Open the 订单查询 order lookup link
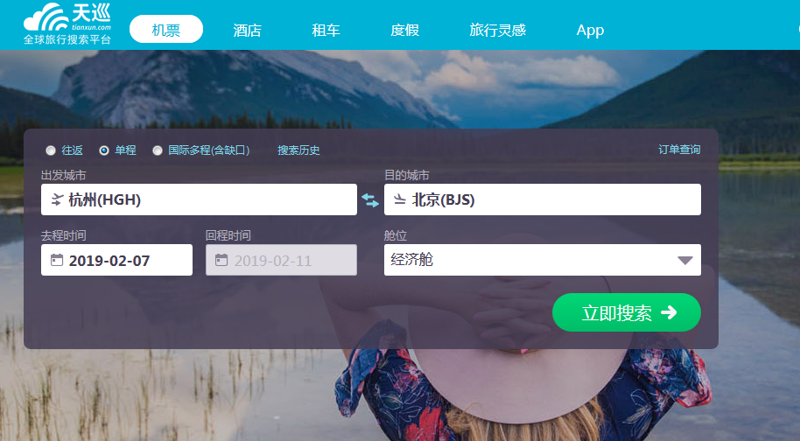The image size is (800, 441). (679, 150)
